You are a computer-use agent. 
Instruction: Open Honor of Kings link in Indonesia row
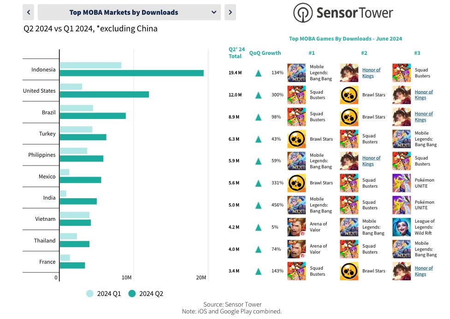pyautogui.click(x=371, y=73)
